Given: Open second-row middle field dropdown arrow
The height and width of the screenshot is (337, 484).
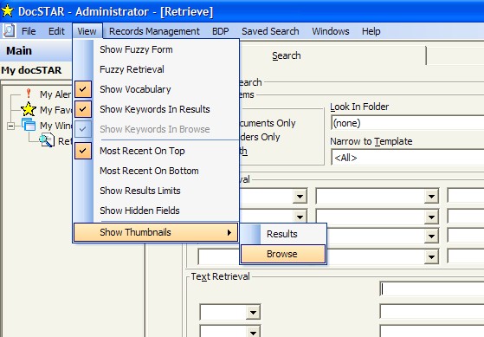Looking at the screenshot, I should pos(431,217).
